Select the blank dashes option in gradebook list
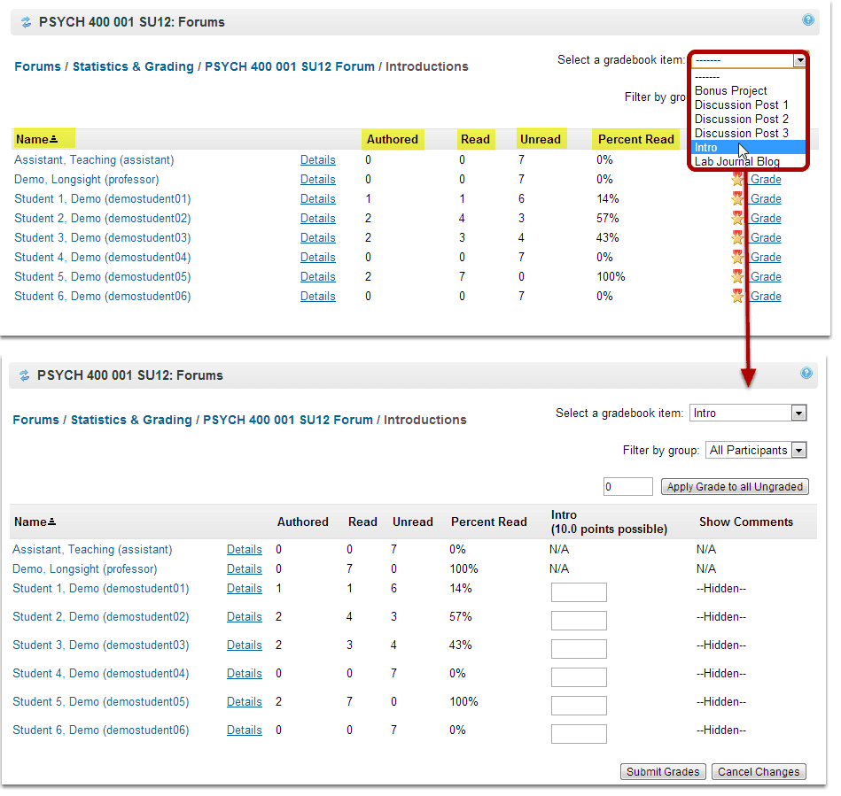This screenshot has width=841, height=796. (x=707, y=77)
